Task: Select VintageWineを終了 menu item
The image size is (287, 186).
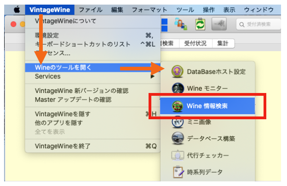Action: pyautogui.click(x=63, y=146)
